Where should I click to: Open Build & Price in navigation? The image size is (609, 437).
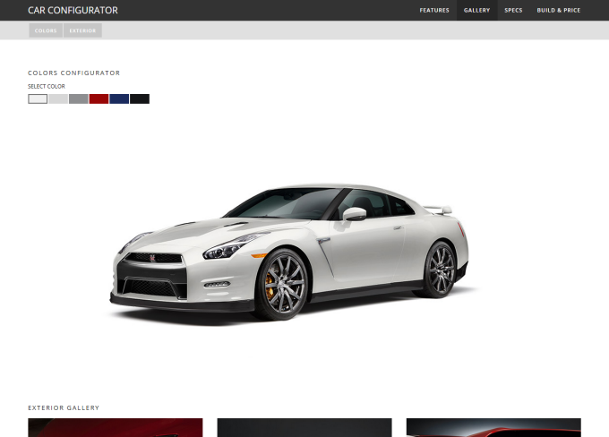coord(559,10)
